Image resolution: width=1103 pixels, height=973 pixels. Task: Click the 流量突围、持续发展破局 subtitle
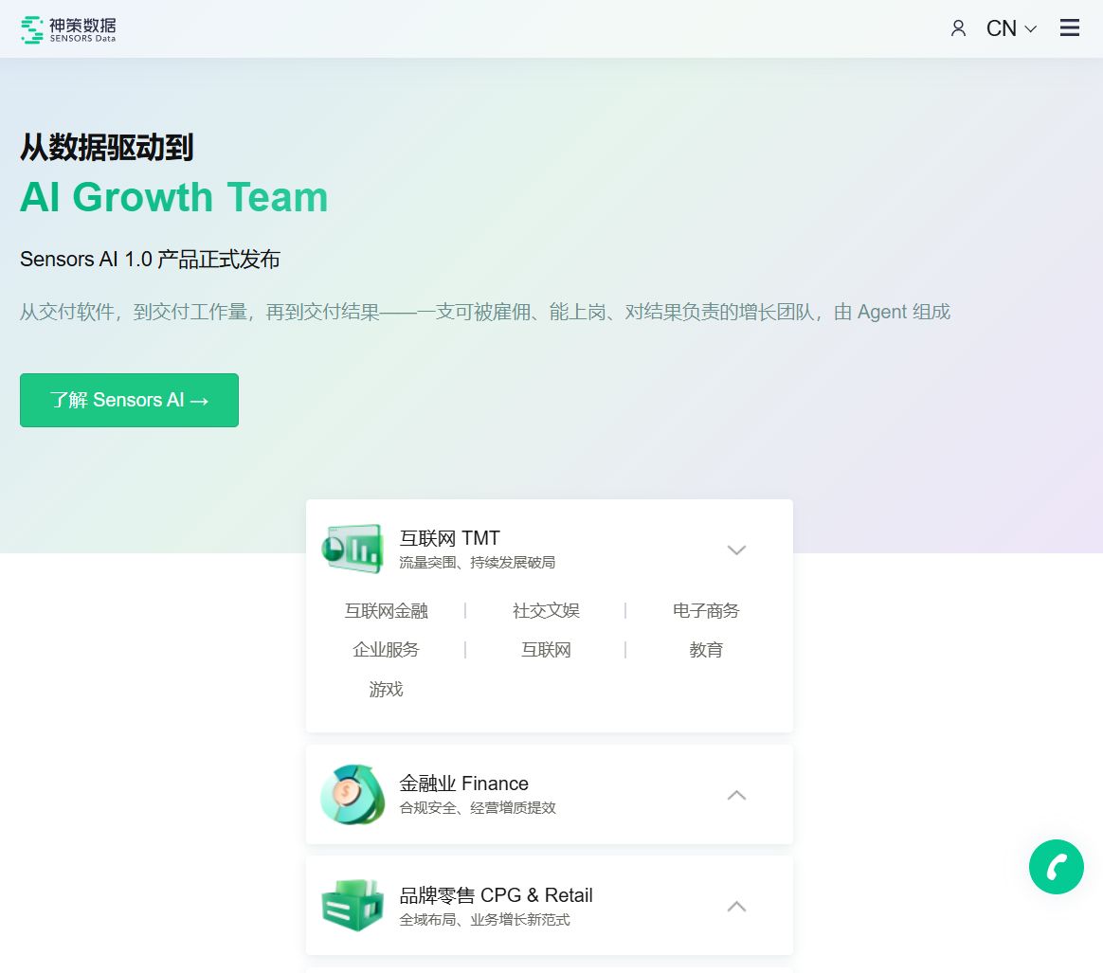point(477,562)
